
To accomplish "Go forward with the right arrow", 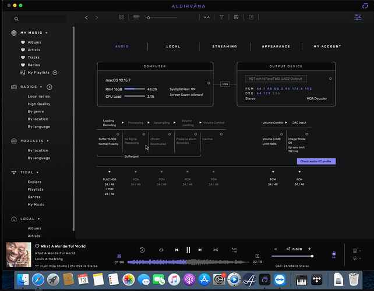I will (x=97, y=17).
